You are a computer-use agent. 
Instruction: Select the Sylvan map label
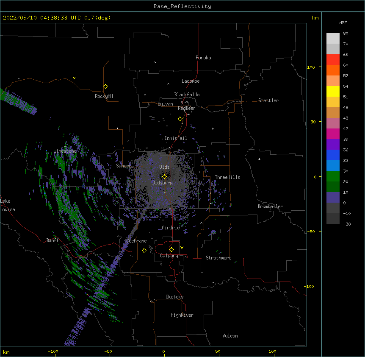pyautogui.click(x=165, y=104)
